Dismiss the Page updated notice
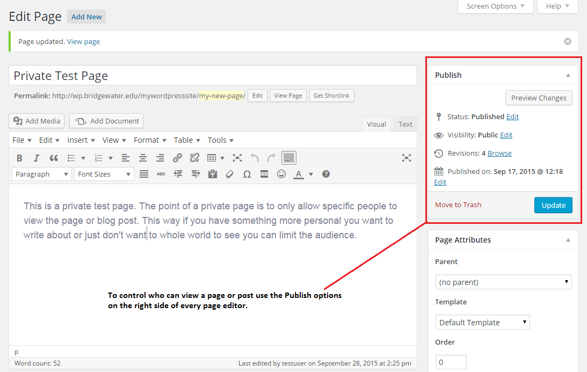Viewport: 587px width, 372px height. point(568,41)
